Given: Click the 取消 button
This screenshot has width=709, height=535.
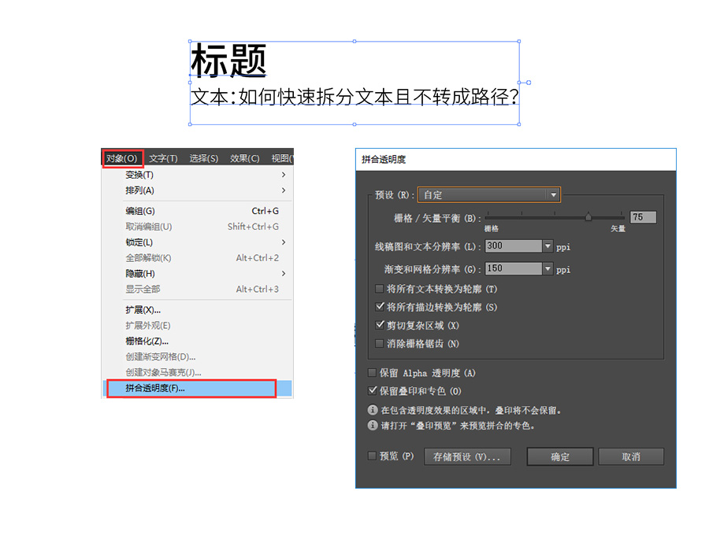Looking at the screenshot, I should [631, 456].
